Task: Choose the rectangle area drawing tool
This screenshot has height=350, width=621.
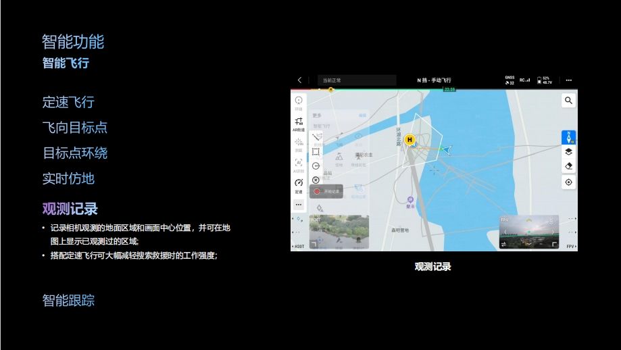Action: coord(316,151)
